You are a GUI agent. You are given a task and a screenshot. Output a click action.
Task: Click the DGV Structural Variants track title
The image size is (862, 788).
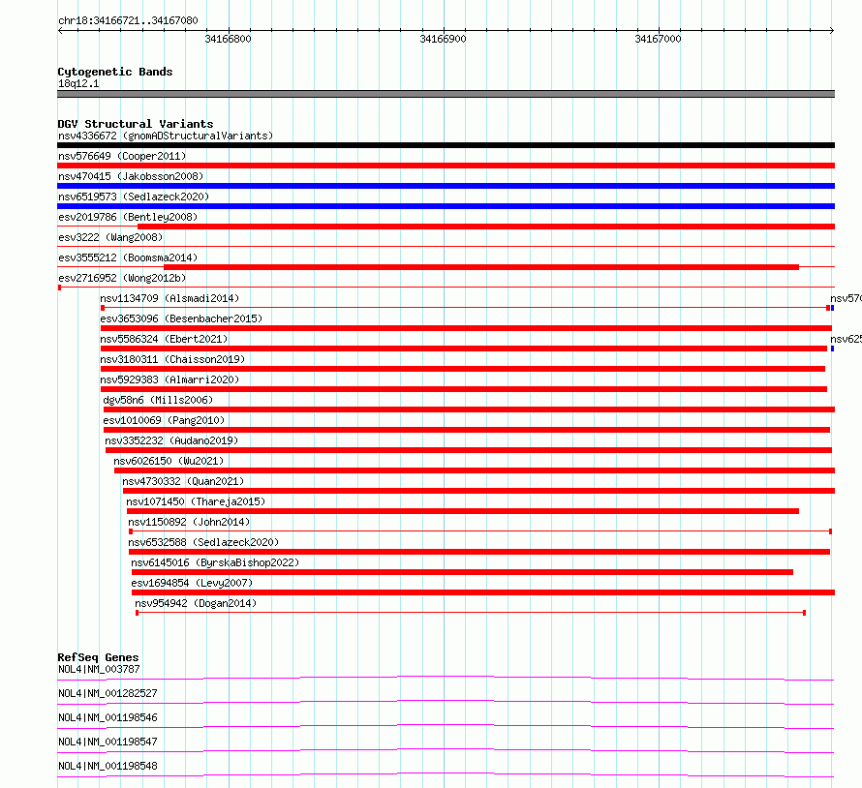[x=136, y=124]
